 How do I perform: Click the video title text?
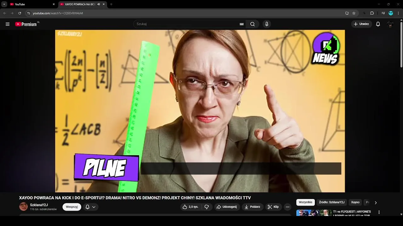coord(135,198)
